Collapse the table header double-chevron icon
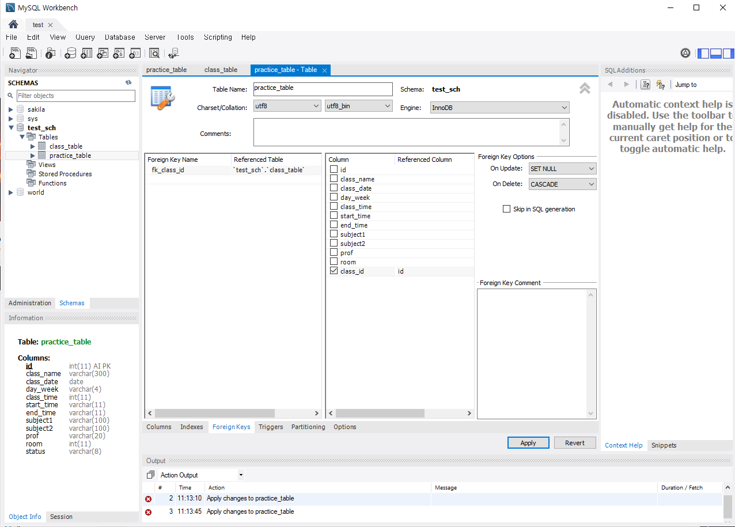The image size is (735, 527). pos(585,88)
